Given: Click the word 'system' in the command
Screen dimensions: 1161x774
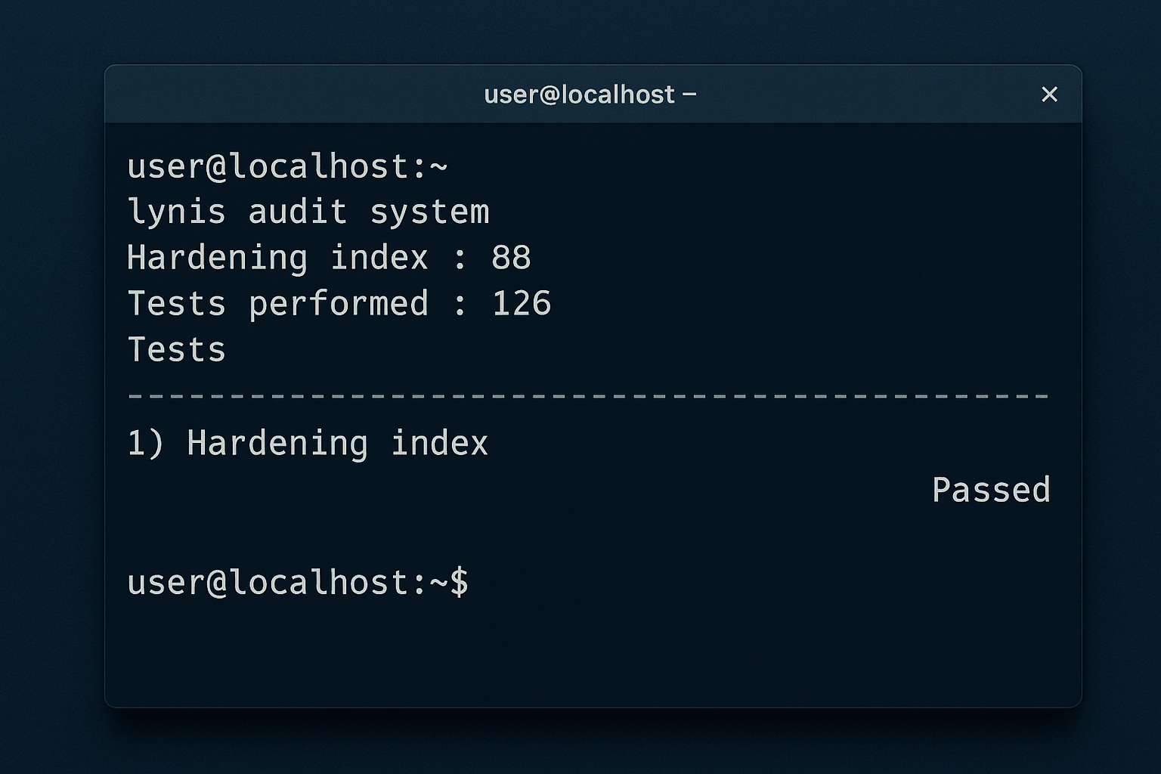Looking at the screenshot, I should click(x=429, y=212).
